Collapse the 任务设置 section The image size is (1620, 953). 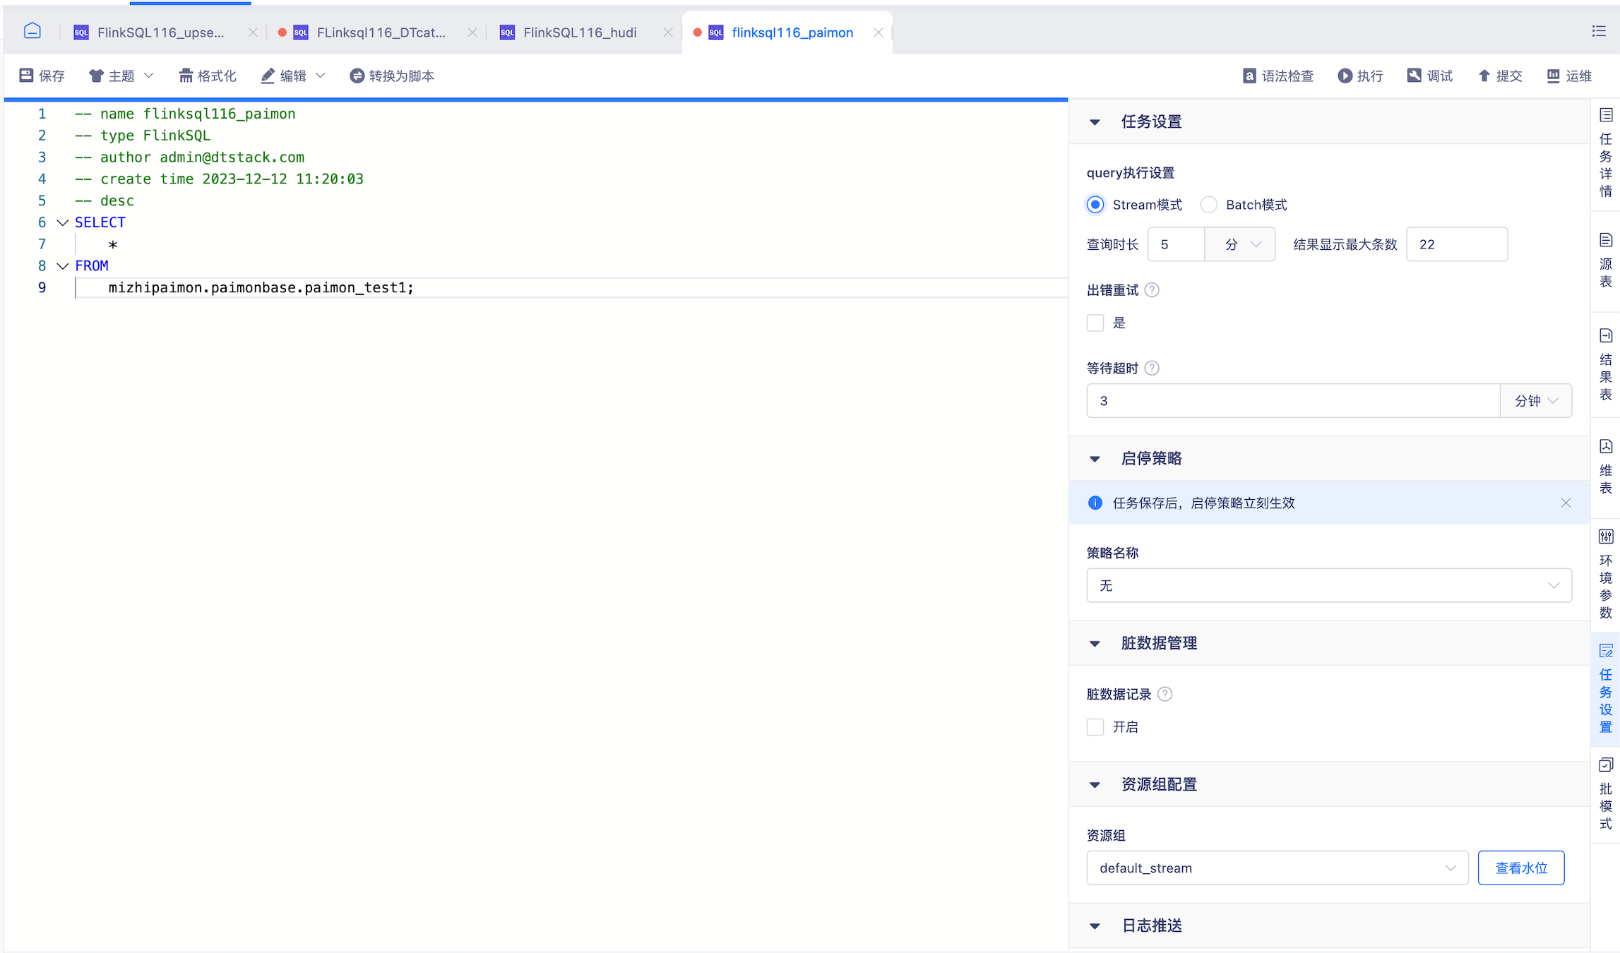pyautogui.click(x=1095, y=122)
